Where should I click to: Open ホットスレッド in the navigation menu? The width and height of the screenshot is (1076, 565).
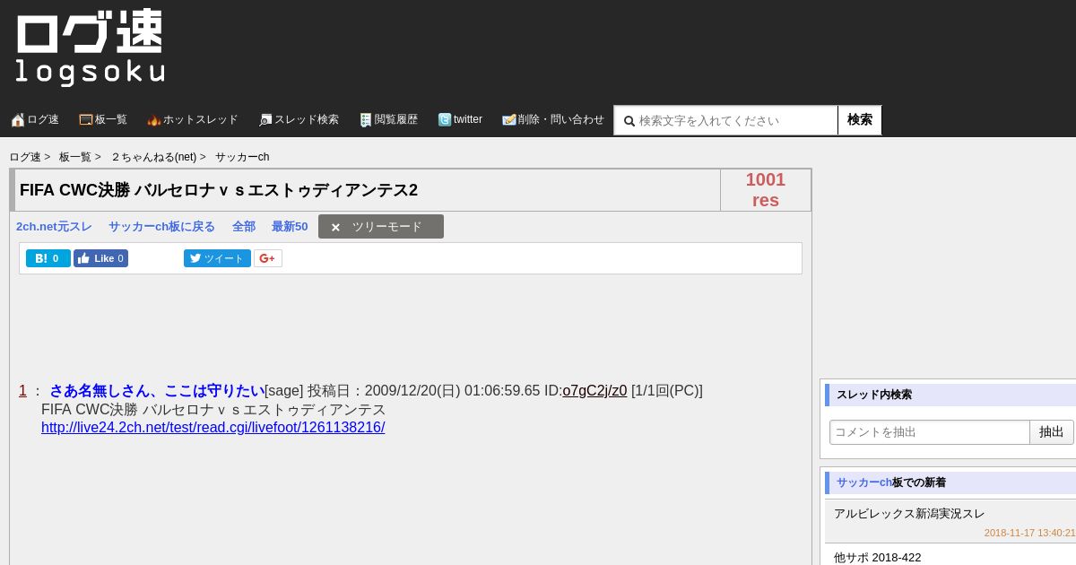click(201, 119)
